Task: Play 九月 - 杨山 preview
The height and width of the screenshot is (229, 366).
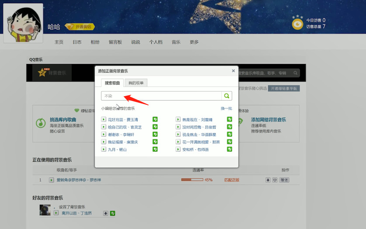Action: pyautogui.click(x=104, y=149)
